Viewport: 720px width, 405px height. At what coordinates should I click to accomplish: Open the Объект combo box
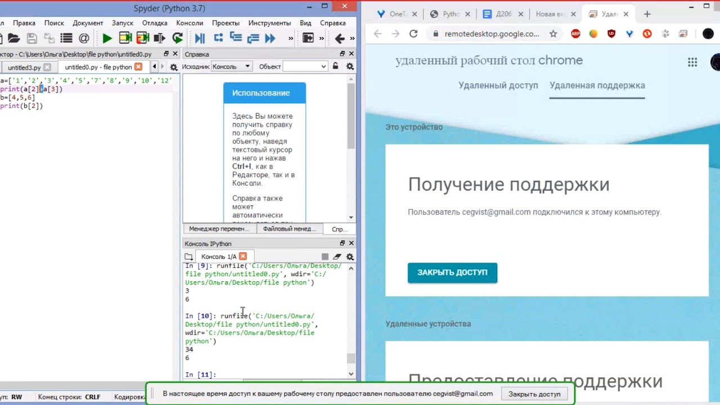pos(305,66)
